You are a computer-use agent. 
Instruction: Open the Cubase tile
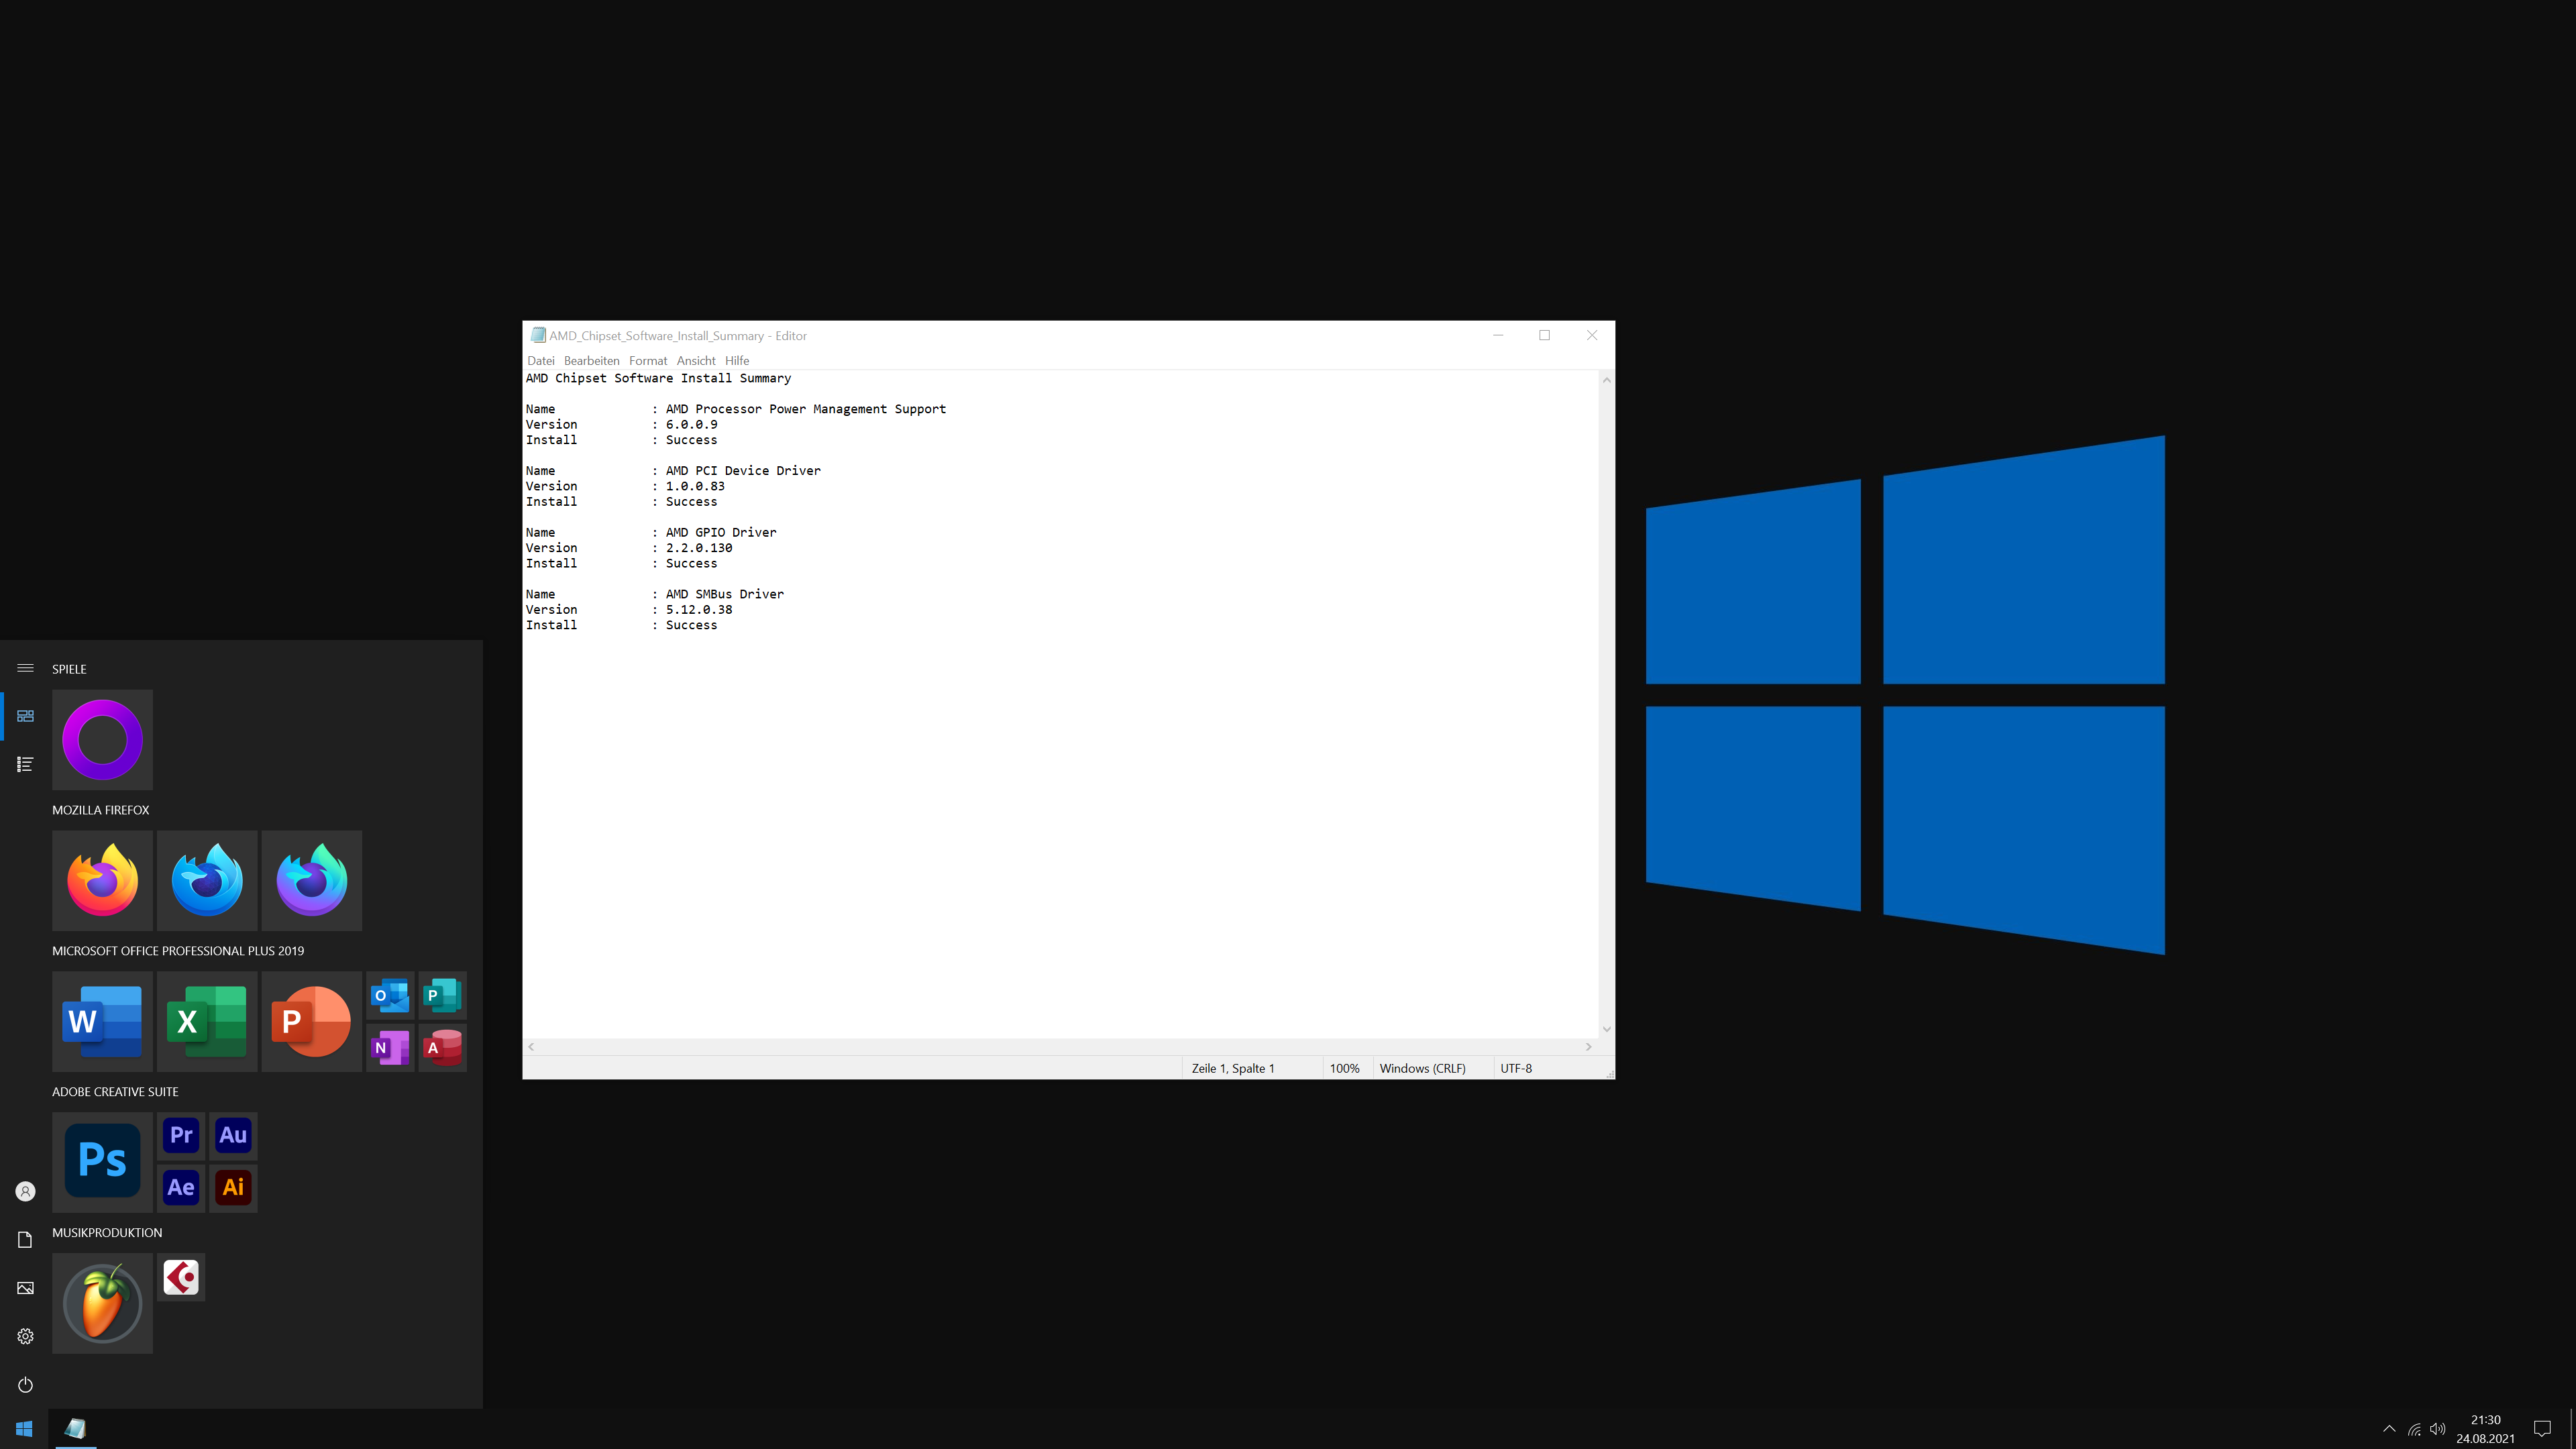click(181, 1277)
